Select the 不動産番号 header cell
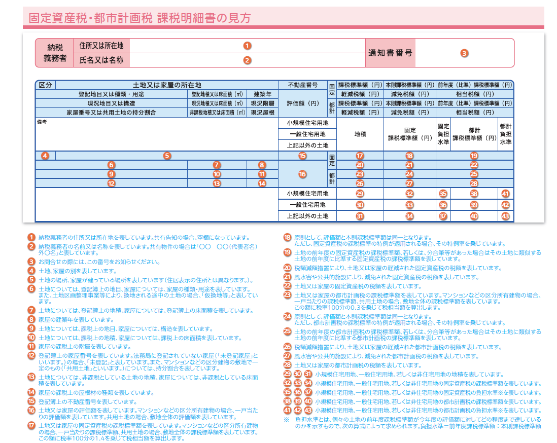The image size is (557, 443). (302, 85)
